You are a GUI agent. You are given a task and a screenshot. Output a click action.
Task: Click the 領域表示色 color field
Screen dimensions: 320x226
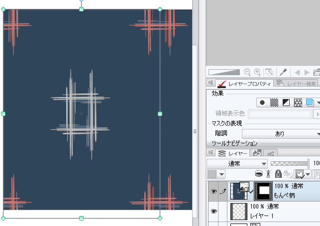click(x=280, y=114)
